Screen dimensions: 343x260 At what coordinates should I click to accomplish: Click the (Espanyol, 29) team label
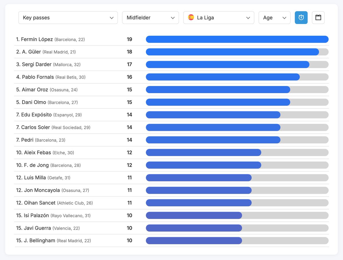tap(67, 115)
